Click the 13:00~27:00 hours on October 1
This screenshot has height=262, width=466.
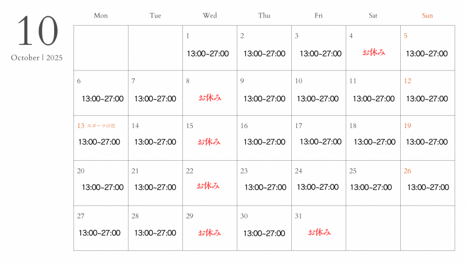click(208, 54)
